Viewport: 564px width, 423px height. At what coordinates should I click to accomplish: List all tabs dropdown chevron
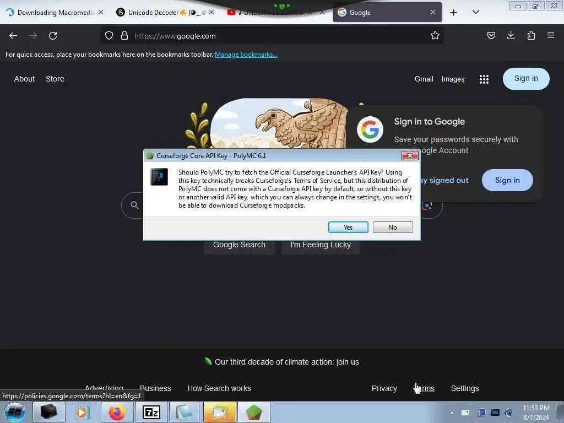point(475,12)
